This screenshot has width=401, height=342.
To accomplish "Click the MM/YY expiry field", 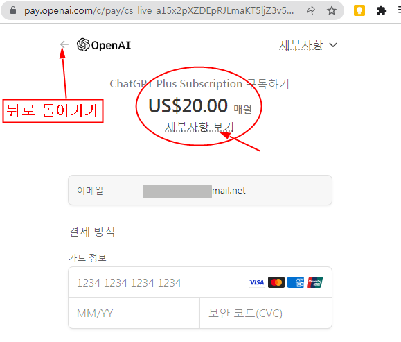I will tap(134, 313).
